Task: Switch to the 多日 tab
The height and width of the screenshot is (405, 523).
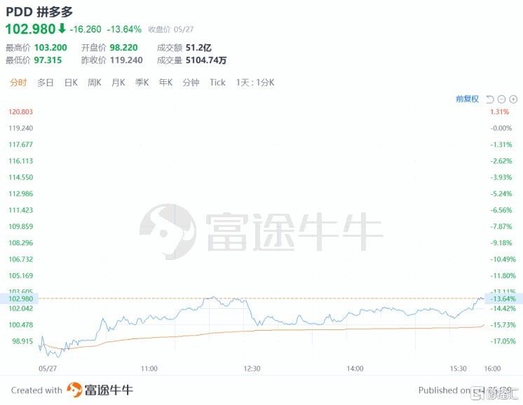Action: (46, 83)
